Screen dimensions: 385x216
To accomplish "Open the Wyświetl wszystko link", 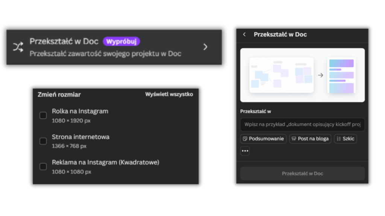I will [169, 94].
